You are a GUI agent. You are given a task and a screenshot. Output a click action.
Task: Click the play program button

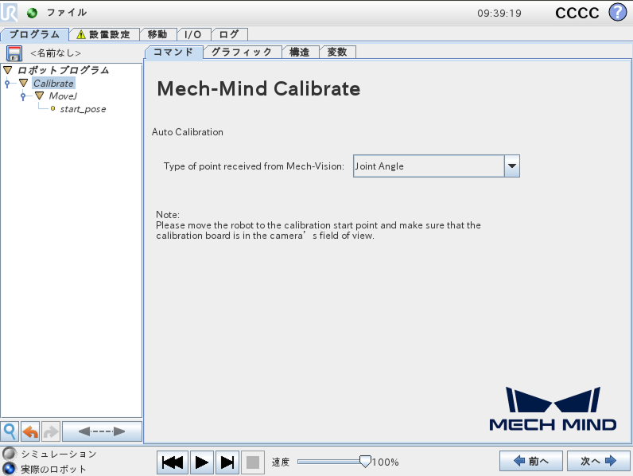pyautogui.click(x=201, y=462)
